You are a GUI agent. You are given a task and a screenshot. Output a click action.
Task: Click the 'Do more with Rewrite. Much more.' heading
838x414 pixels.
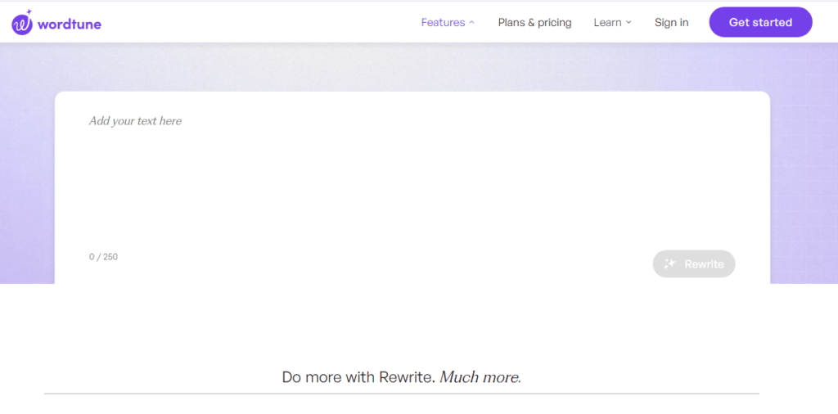tap(401, 377)
